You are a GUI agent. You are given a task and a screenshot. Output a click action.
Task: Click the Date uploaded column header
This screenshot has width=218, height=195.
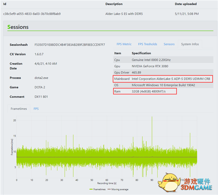tap(186, 4)
